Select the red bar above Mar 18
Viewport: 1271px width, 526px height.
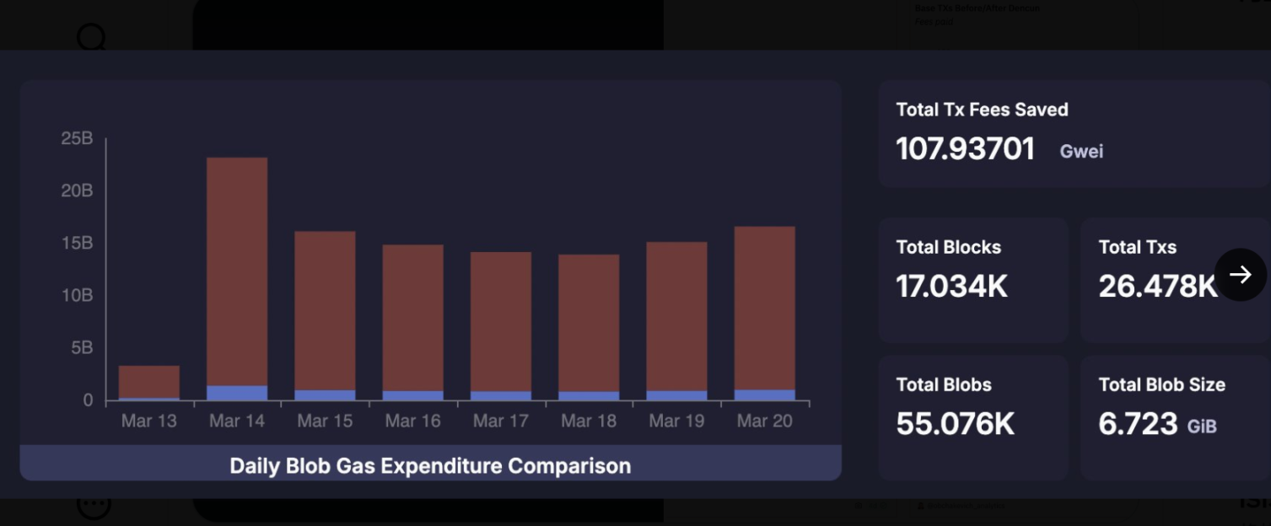pyautogui.click(x=589, y=322)
